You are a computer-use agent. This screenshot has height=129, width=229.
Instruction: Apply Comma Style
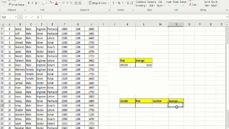click(x=122, y=3)
